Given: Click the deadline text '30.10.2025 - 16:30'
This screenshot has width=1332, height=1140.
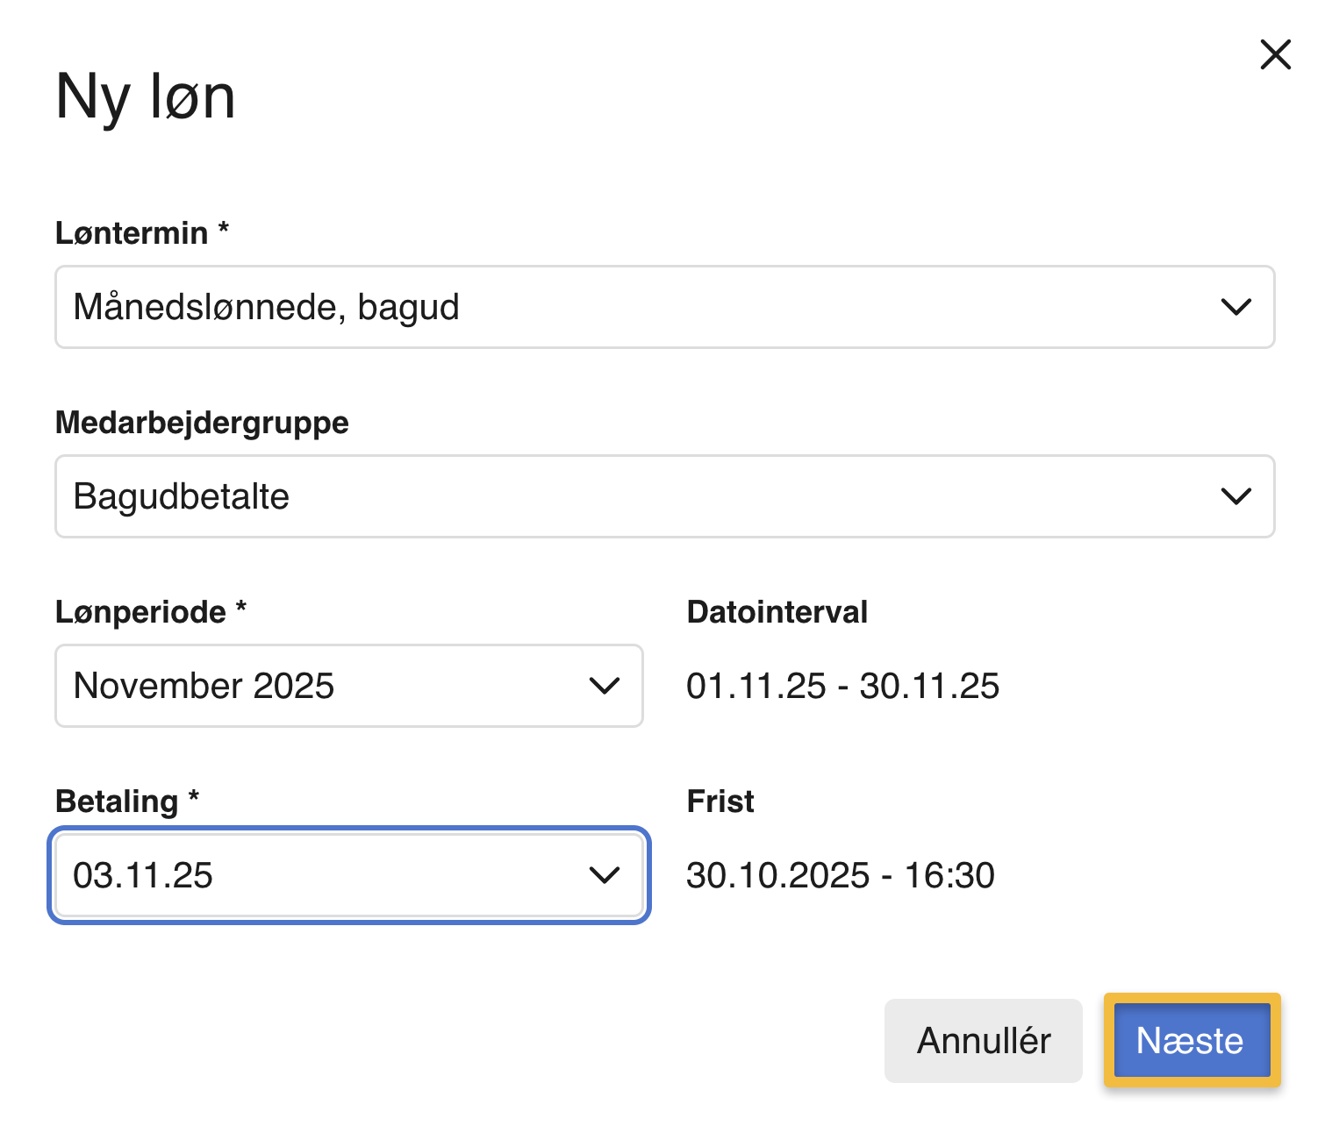Looking at the screenshot, I should point(840,875).
